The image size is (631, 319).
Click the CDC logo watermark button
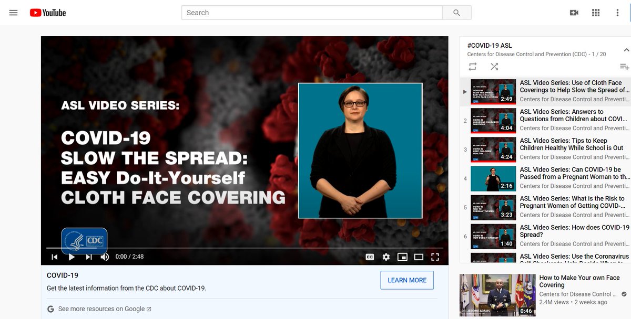click(85, 241)
